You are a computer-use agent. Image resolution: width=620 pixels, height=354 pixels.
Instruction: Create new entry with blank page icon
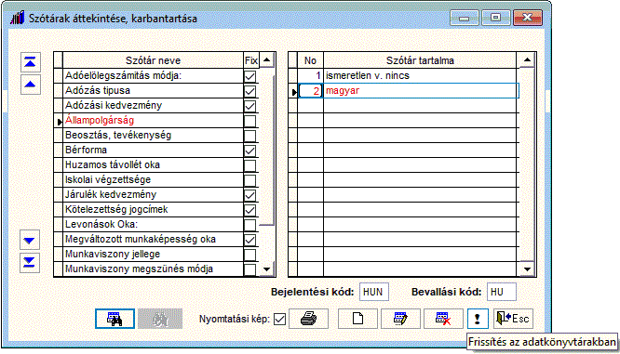357,319
